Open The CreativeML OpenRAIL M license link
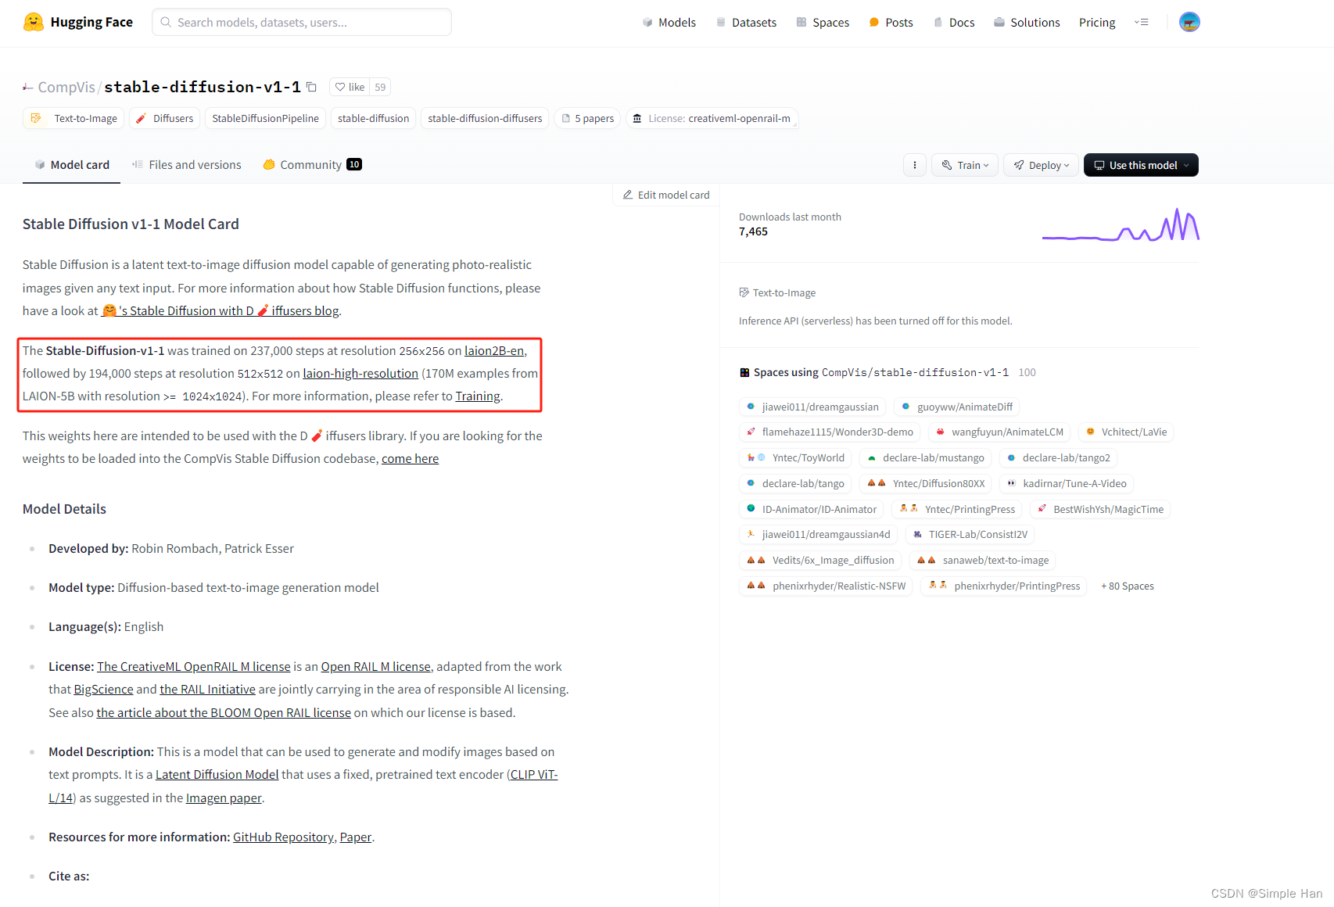 (194, 666)
